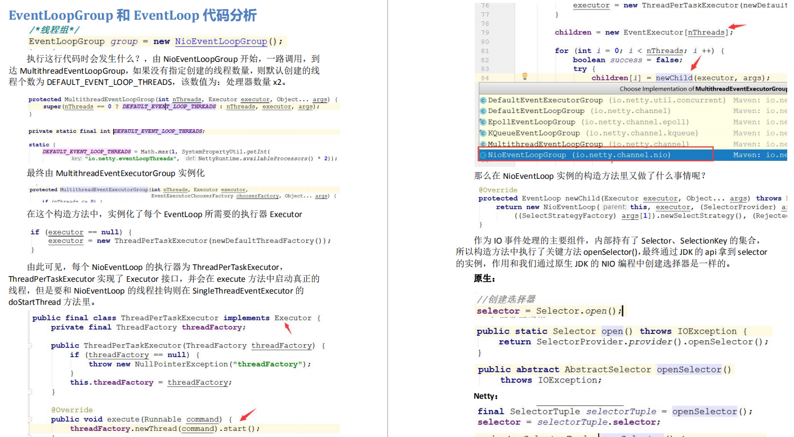
Task: Click the class icon beside DefaultEventExecutorGroup
Action: [483, 100]
